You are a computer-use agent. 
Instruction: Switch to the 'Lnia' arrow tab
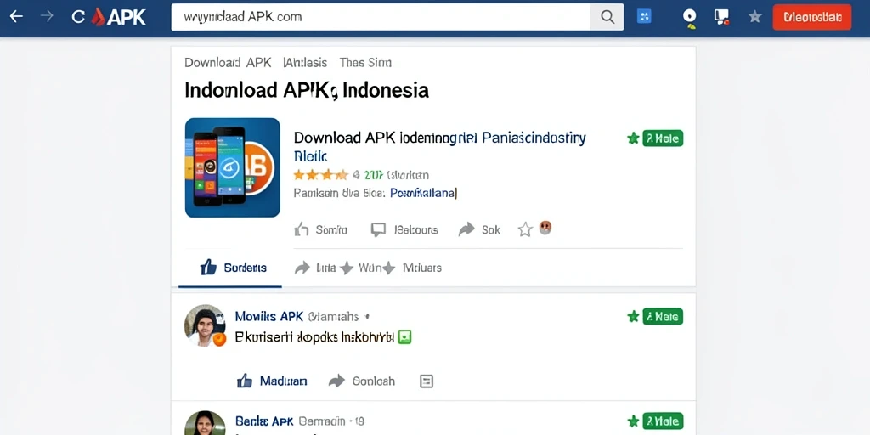[x=315, y=268]
